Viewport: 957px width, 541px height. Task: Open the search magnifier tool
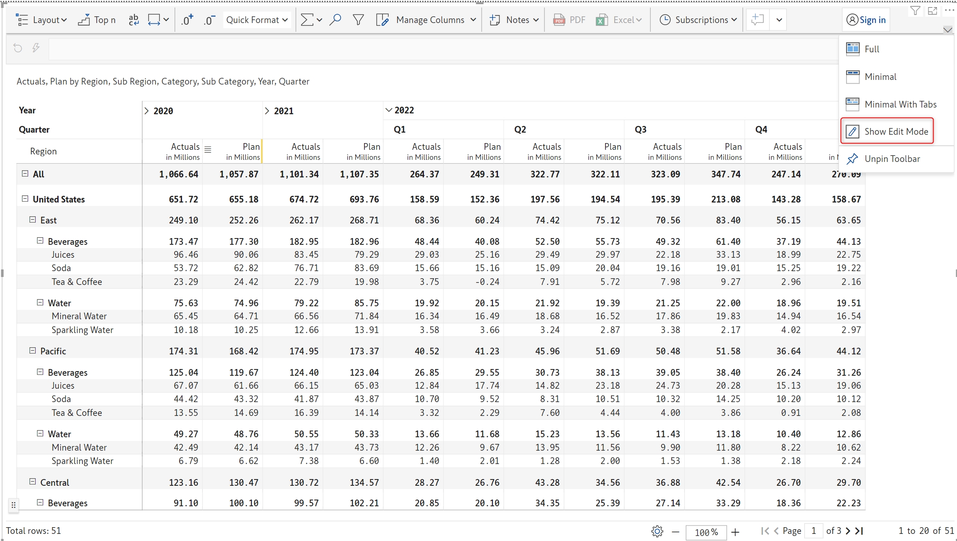[x=335, y=20]
